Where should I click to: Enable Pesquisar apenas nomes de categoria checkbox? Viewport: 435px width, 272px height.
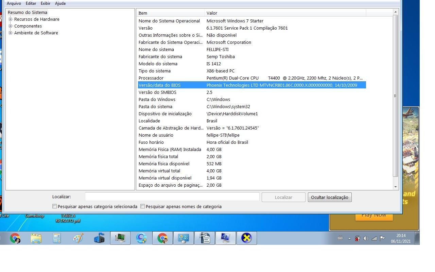tap(142, 206)
